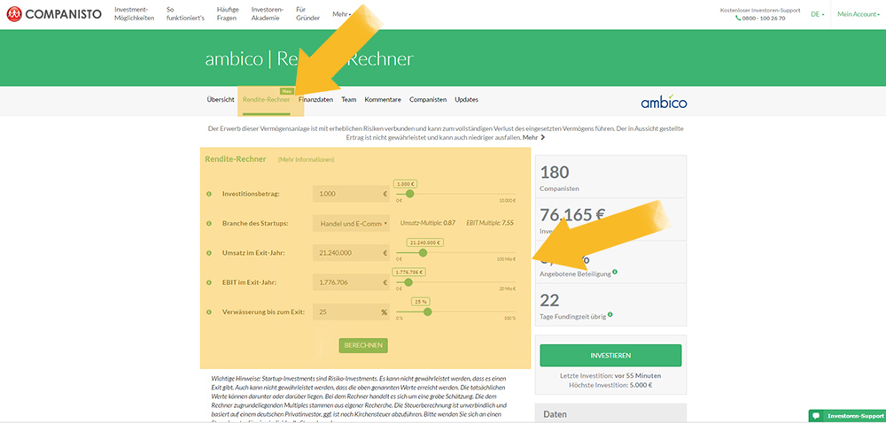The width and height of the screenshot is (886, 423).
Task: Open the DE language dropdown
Action: pyautogui.click(x=817, y=14)
